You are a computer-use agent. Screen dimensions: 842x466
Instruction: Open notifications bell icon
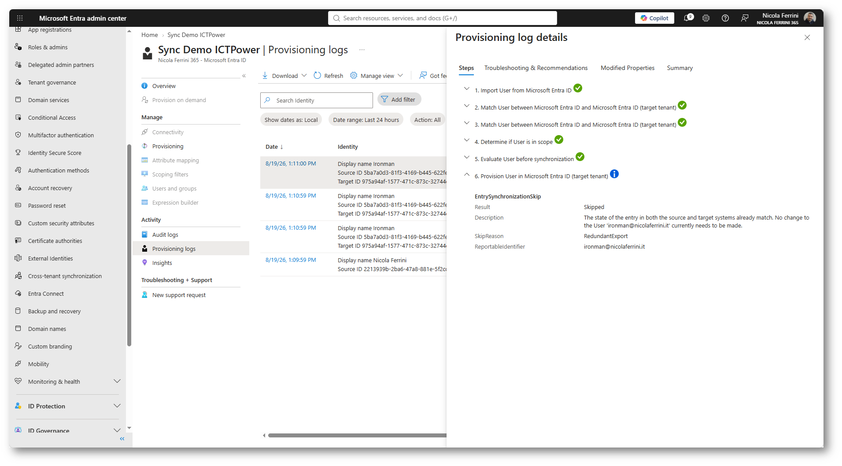click(687, 18)
